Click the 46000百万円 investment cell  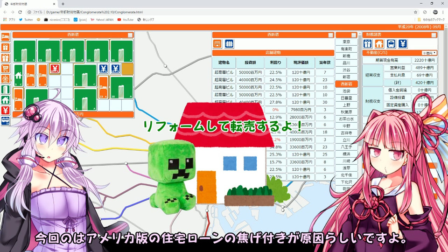pyautogui.click(x=250, y=80)
